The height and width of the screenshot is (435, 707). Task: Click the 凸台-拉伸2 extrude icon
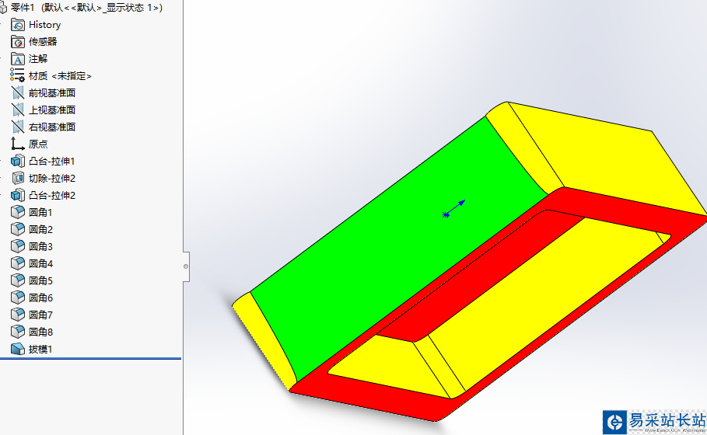[x=18, y=196]
